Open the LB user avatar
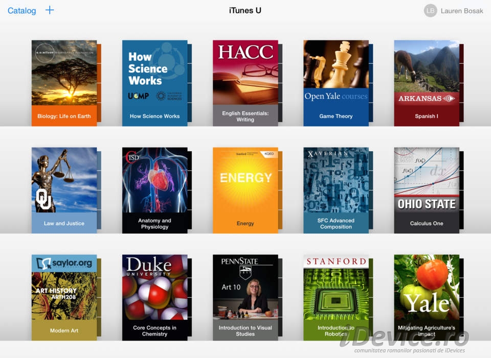This screenshot has height=358, width=491. click(x=430, y=11)
